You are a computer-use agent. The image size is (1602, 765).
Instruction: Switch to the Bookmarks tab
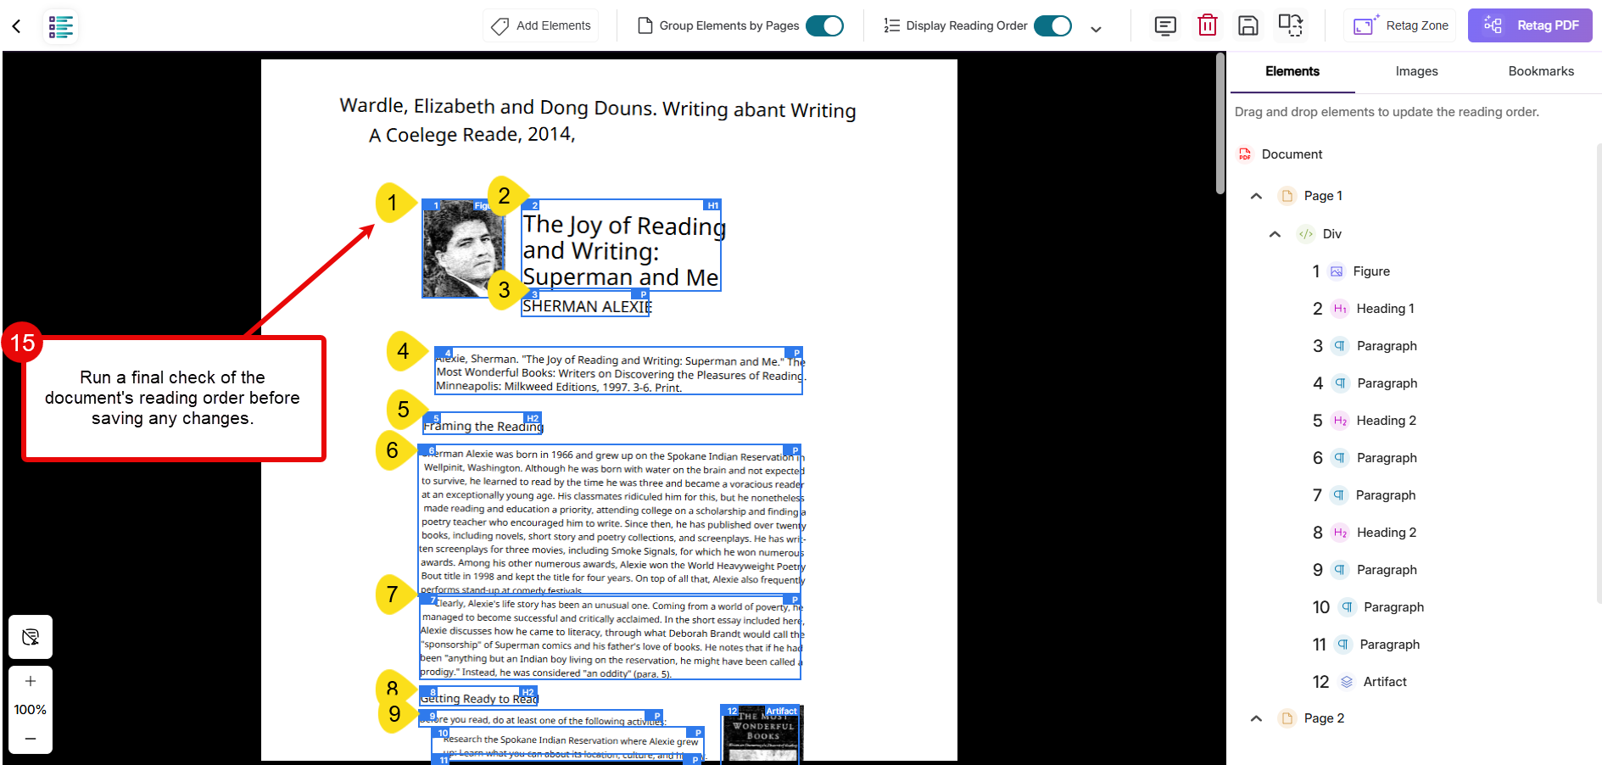tap(1540, 71)
